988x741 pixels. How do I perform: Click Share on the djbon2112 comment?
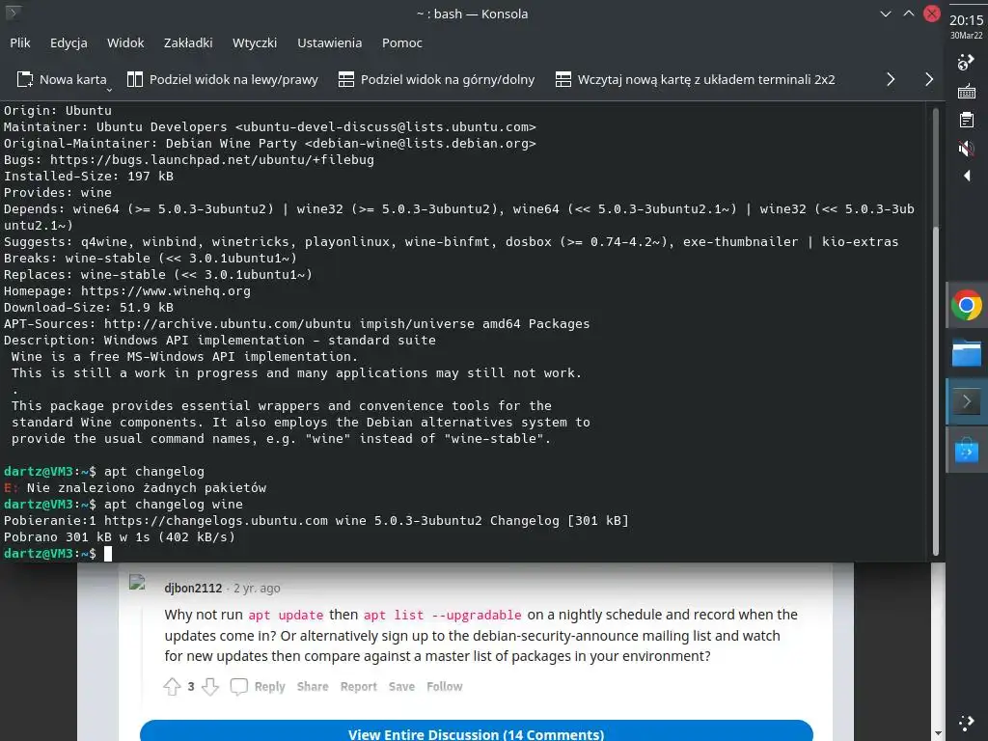(x=313, y=687)
